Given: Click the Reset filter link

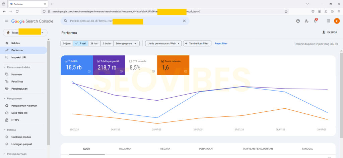Looking at the screenshot, I should (x=221, y=44).
